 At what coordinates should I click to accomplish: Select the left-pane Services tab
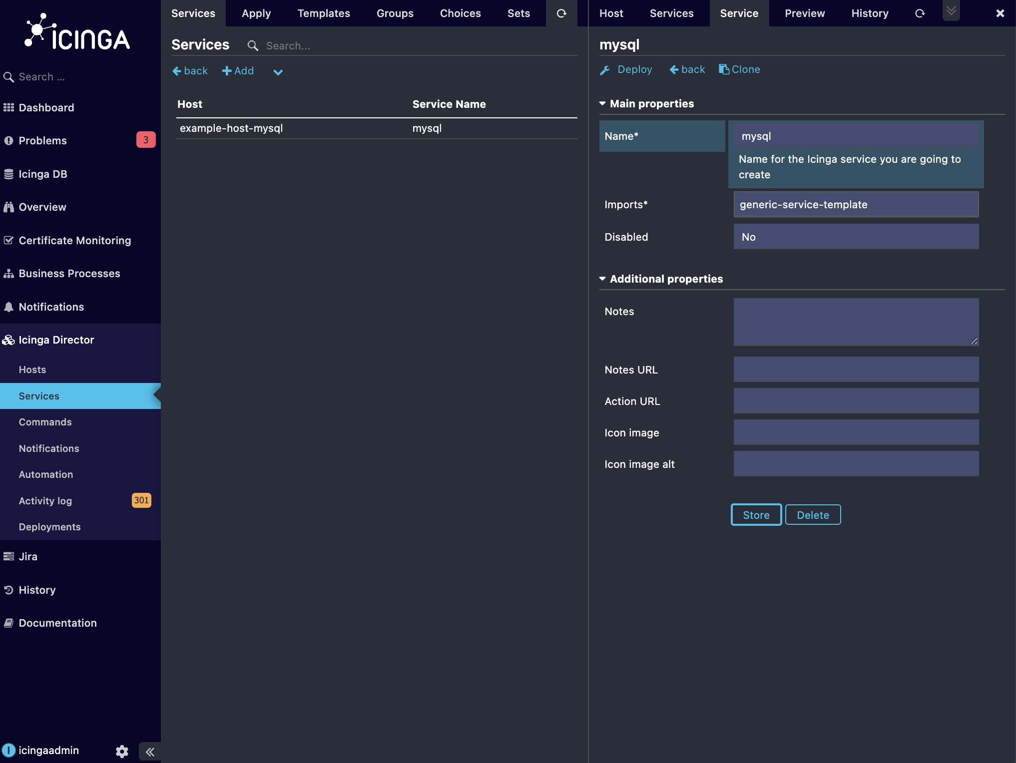[193, 13]
